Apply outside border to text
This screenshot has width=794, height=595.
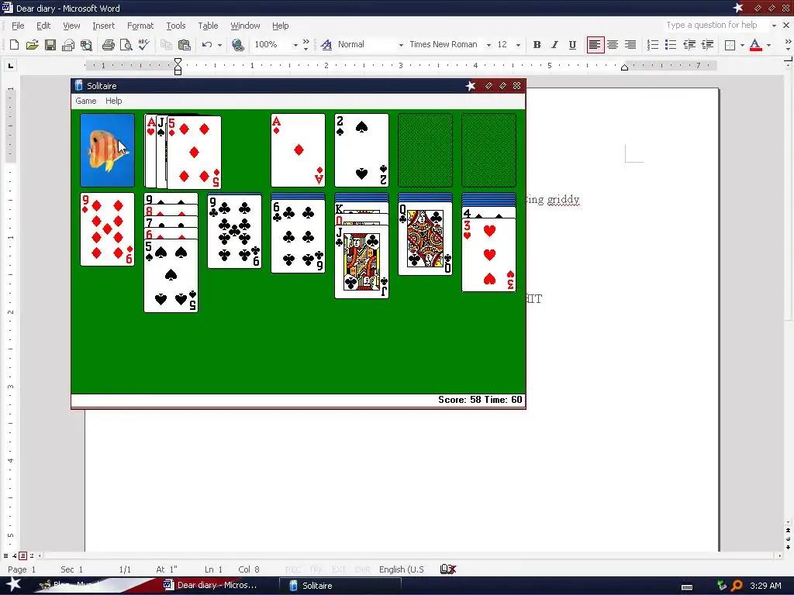[730, 44]
